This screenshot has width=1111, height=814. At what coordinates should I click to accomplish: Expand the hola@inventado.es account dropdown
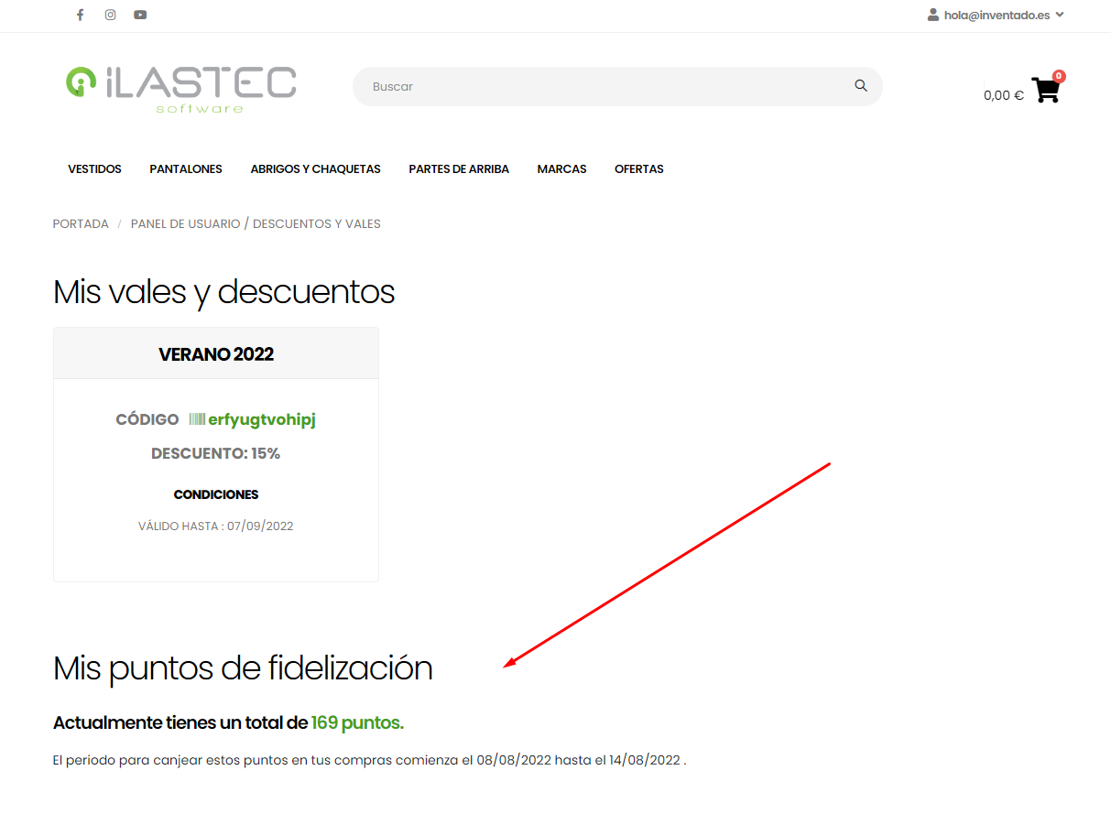pyautogui.click(x=1060, y=15)
